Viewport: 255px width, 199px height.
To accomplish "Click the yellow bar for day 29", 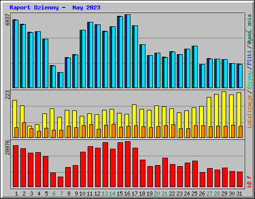I will [x=224, y=114].
